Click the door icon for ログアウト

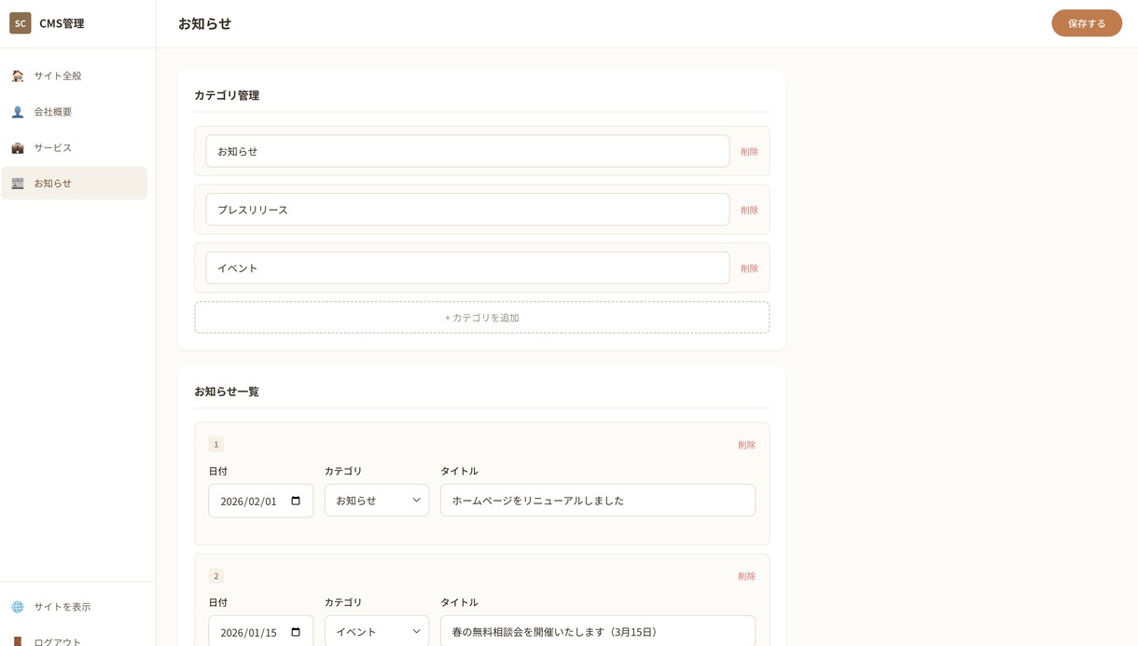coord(18,641)
